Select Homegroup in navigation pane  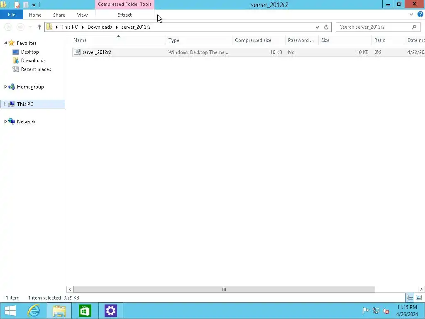[30, 87]
